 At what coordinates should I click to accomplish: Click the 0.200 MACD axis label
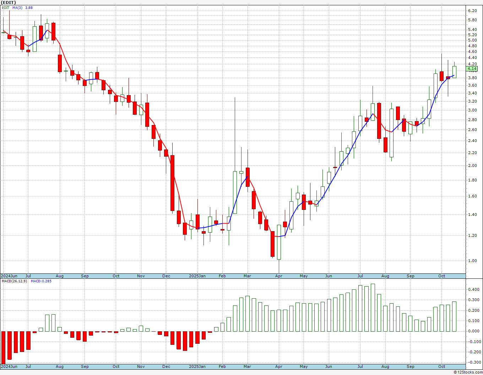tap(473, 310)
